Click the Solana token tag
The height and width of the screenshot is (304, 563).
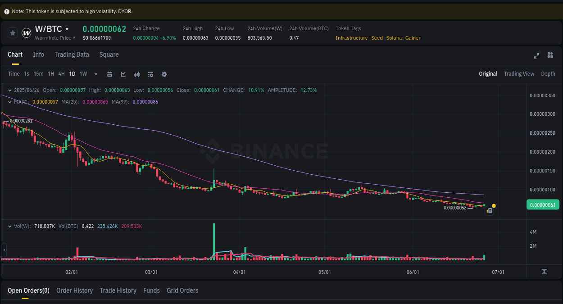pos(394,38)
